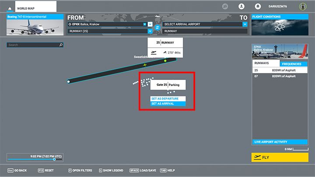The image size is (315, 177).
Task: Open Flight Conditions weather icon
Action: [x=280, y=28]
